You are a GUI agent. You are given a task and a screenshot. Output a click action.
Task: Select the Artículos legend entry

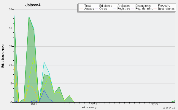[x=123, y=6]
